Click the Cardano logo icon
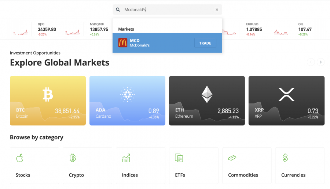 (x=127, y=94)
